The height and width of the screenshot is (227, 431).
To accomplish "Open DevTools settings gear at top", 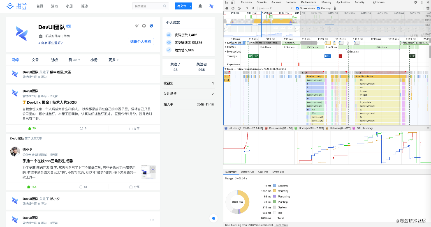I will tap(416, 2).
